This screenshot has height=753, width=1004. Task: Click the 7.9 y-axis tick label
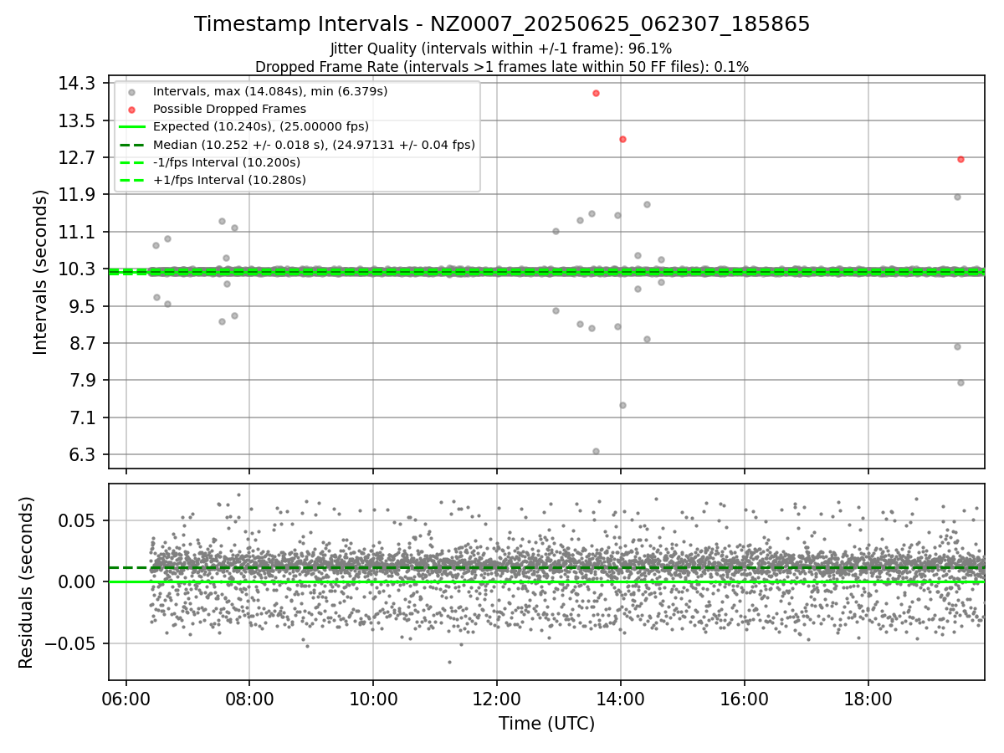(84, 381)
